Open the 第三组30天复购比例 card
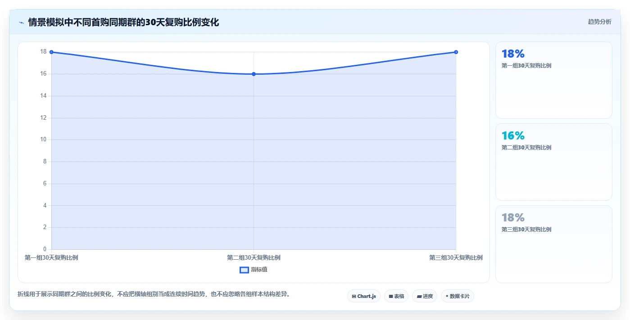This screenshot has height=320, width=630. tap(554, 244)
